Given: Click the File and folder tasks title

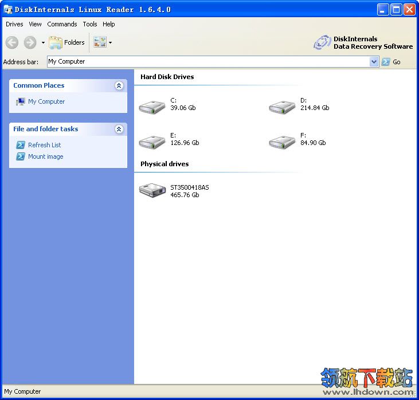Looking at the screenshot, I should (46, 129).
